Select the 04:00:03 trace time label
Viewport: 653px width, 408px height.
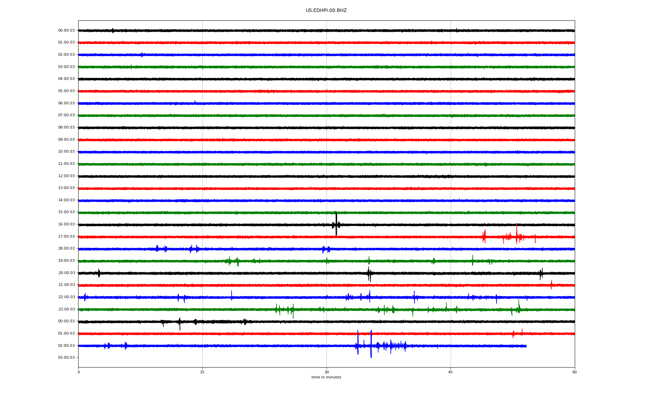tap(66, 79)
